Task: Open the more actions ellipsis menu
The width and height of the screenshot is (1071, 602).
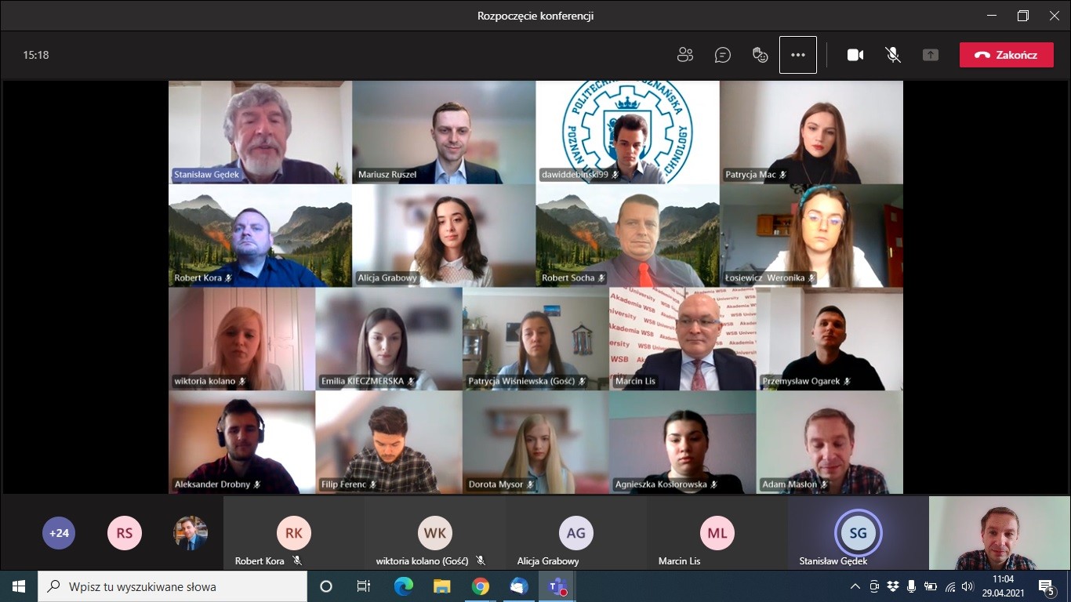Action: click(x=797, y=55)
